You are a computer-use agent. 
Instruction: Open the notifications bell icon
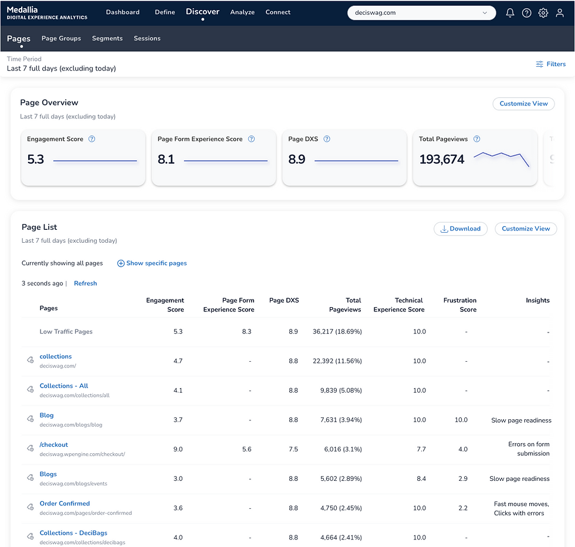coord(510,13)
